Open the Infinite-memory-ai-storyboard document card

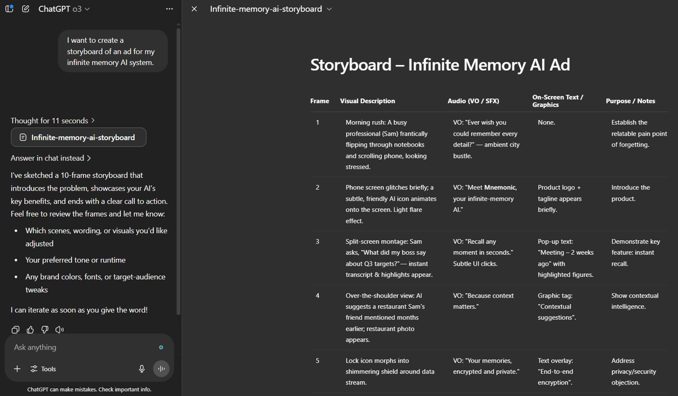[78, 137]
